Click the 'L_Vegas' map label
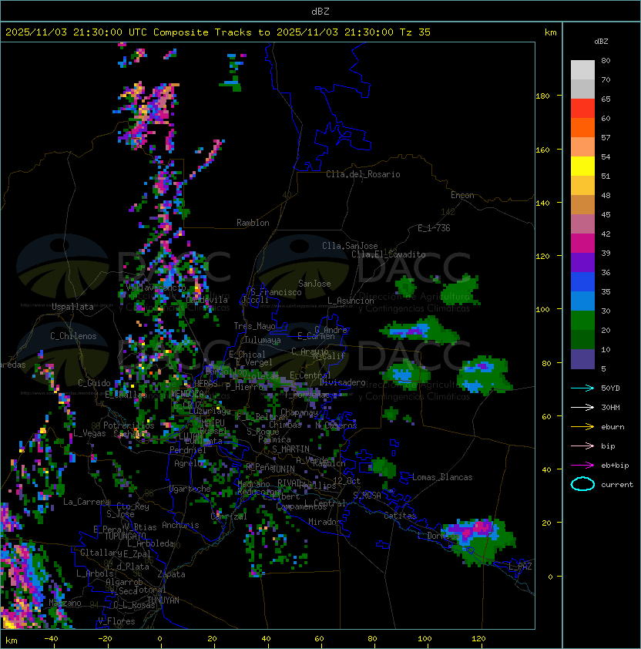The width and height of the screenshot is (641, 649). (89, 433)
